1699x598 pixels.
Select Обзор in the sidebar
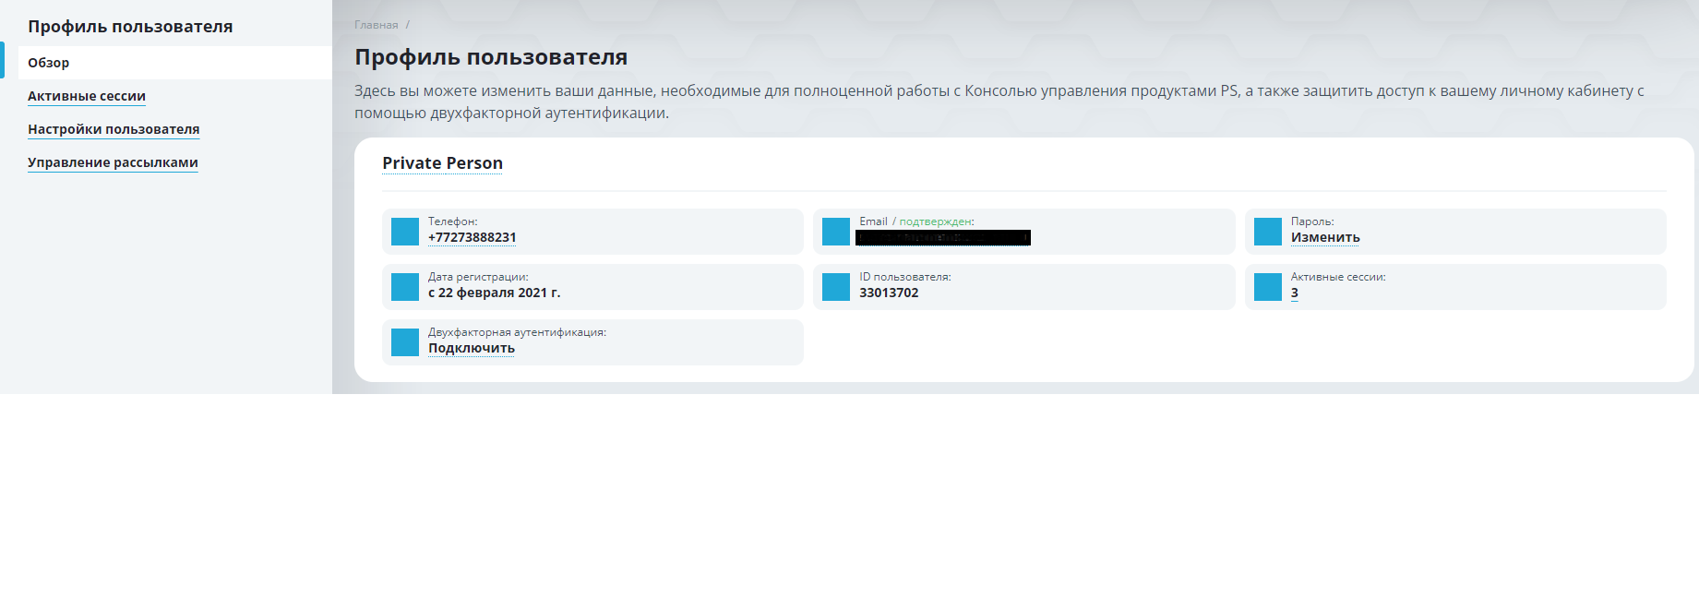[49, 63]
